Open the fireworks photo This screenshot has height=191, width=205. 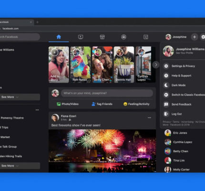pyautogui.click(x=102, y=151)
